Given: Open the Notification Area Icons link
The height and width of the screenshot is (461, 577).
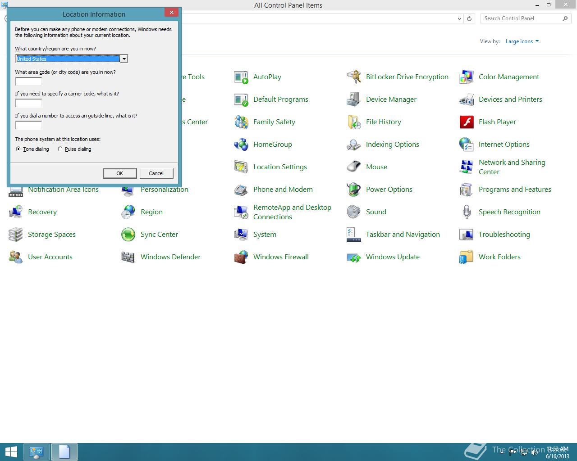Looking at the screenshot, I should pos(63,190).
